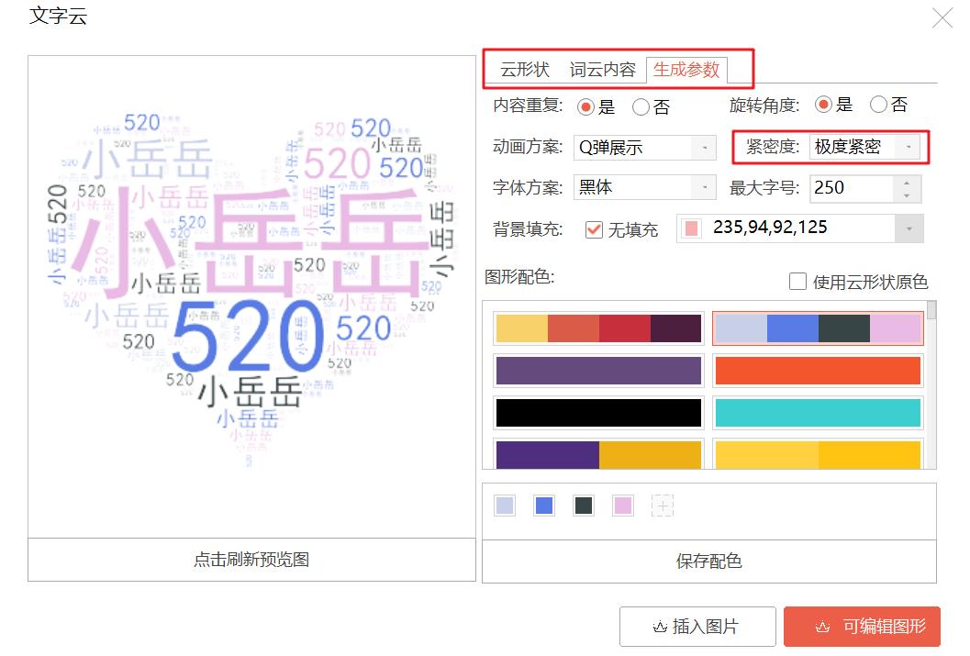Close the 文字云 dialog
The height and width of the screenshot is (656, 970).
click(942, 17)
